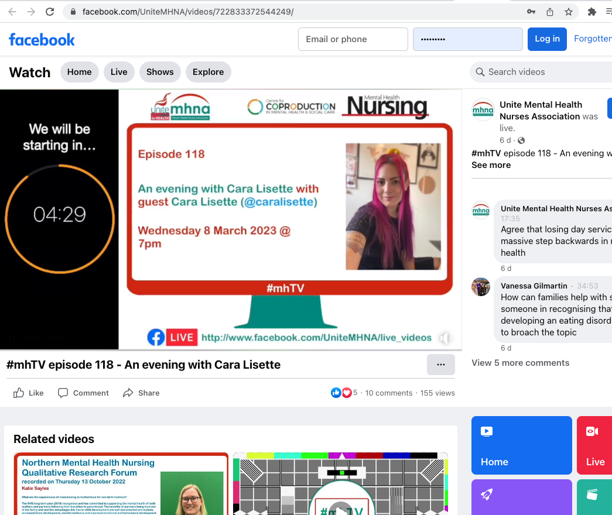This screenshot has height=515, width=612.
Task: Click the browser address bar URL
Action: coord(188,12)
